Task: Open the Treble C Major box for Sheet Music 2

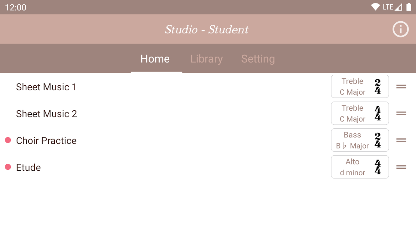Action: (x=352, y=113)
